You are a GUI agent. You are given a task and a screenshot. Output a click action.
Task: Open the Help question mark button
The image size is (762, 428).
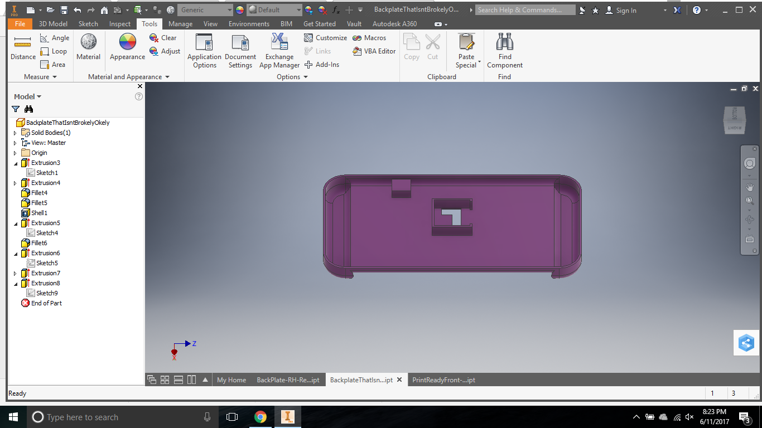pyautogui.click(x=697, y=10)
